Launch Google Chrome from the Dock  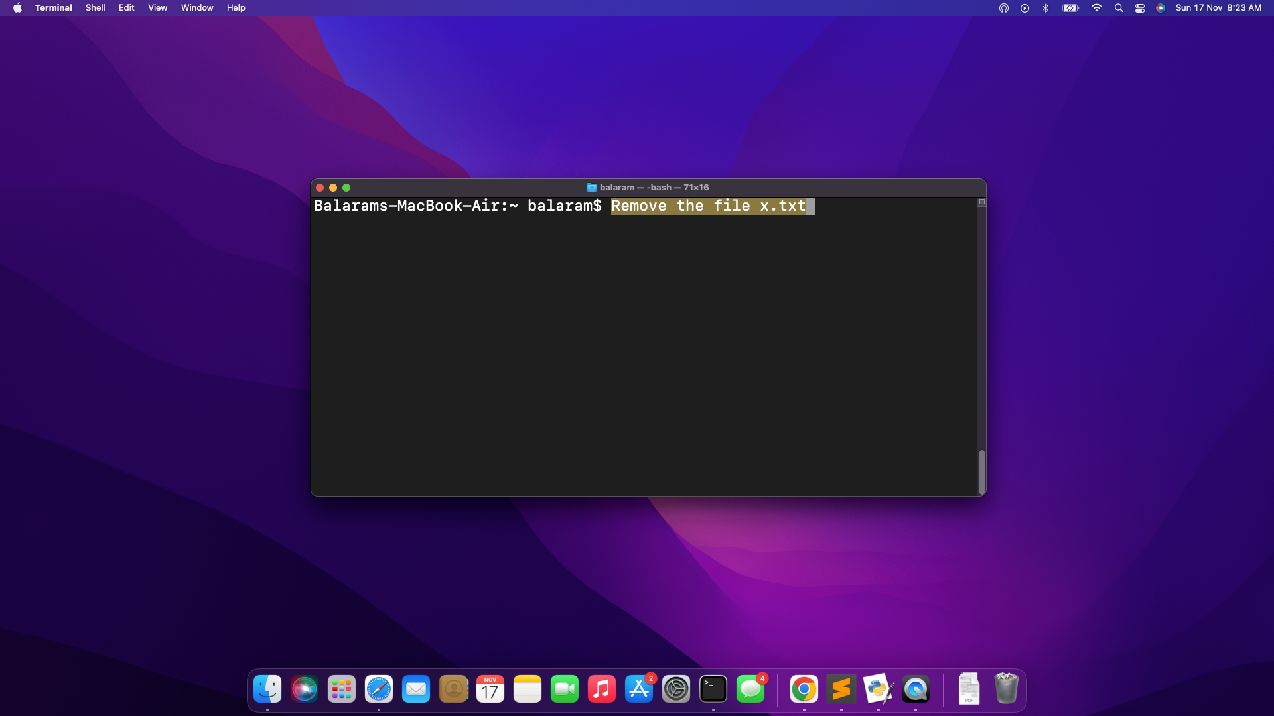(x=804, y=689)
